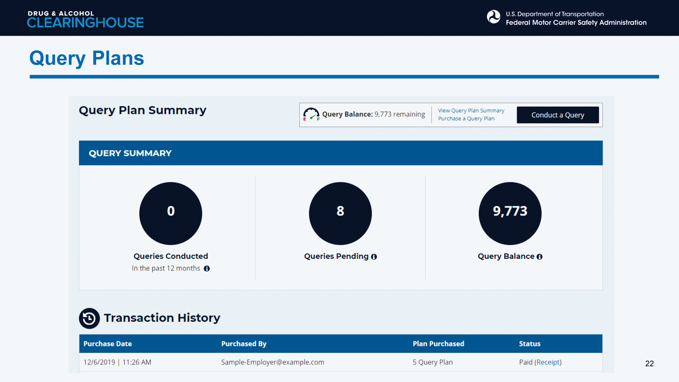This screenshot has height=382, width=679.
Task: Click the query balance fuel gauge icon
Action: click(x=311, y=114)
